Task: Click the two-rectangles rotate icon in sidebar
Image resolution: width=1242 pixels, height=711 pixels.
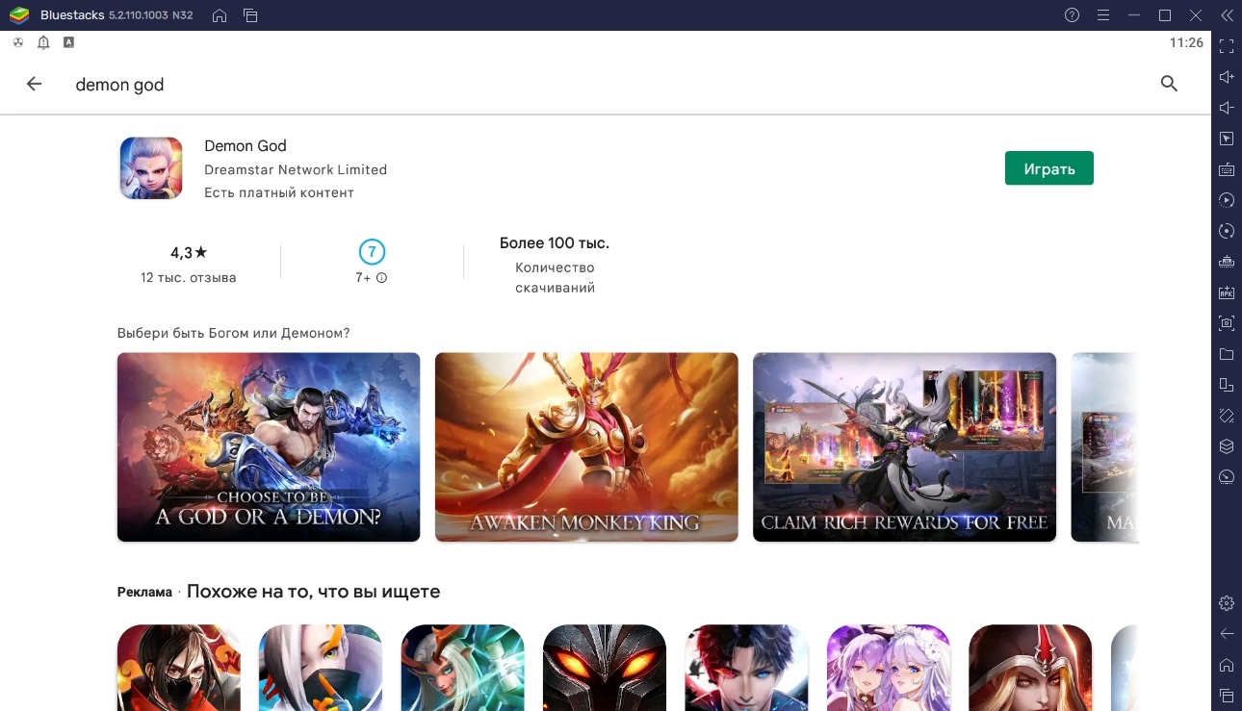Action: click(x=1226, y=385)
